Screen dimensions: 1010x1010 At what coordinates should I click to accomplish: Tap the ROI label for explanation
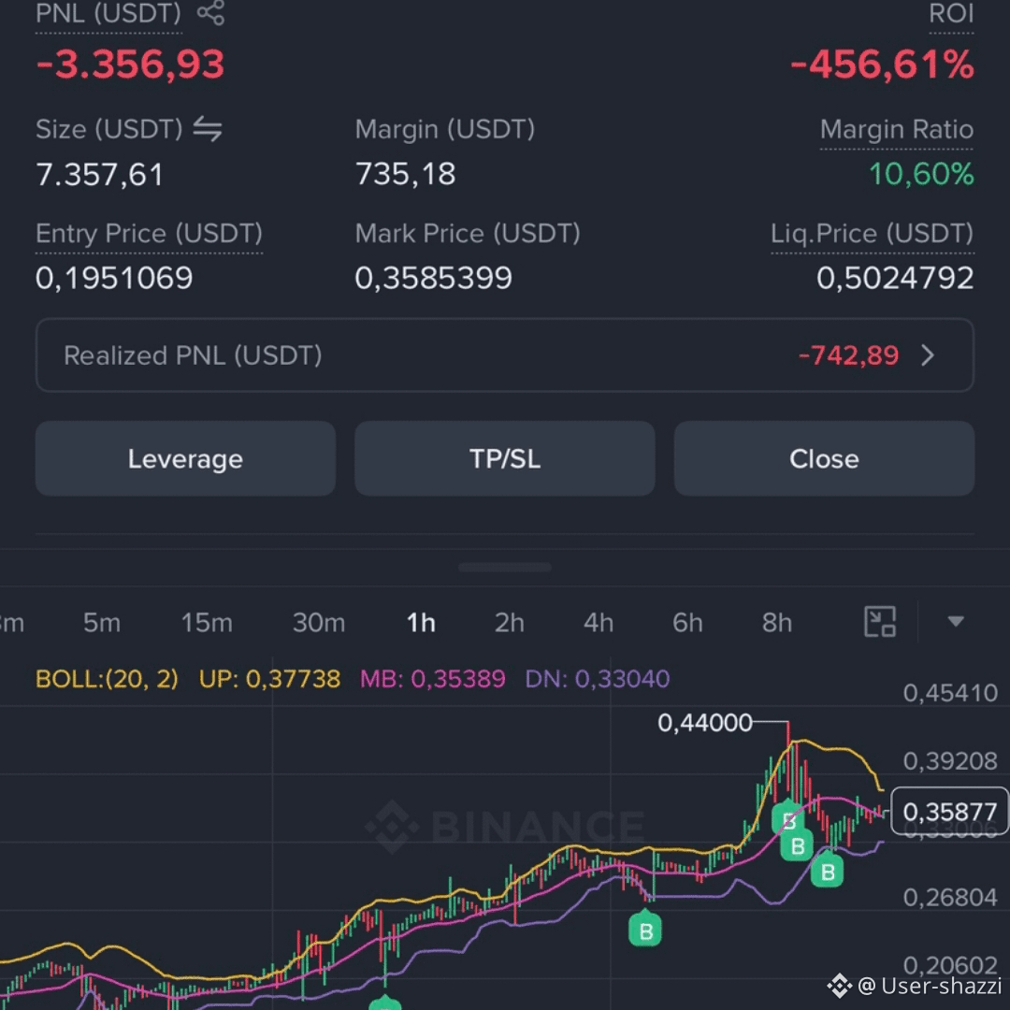coord(951,13)
